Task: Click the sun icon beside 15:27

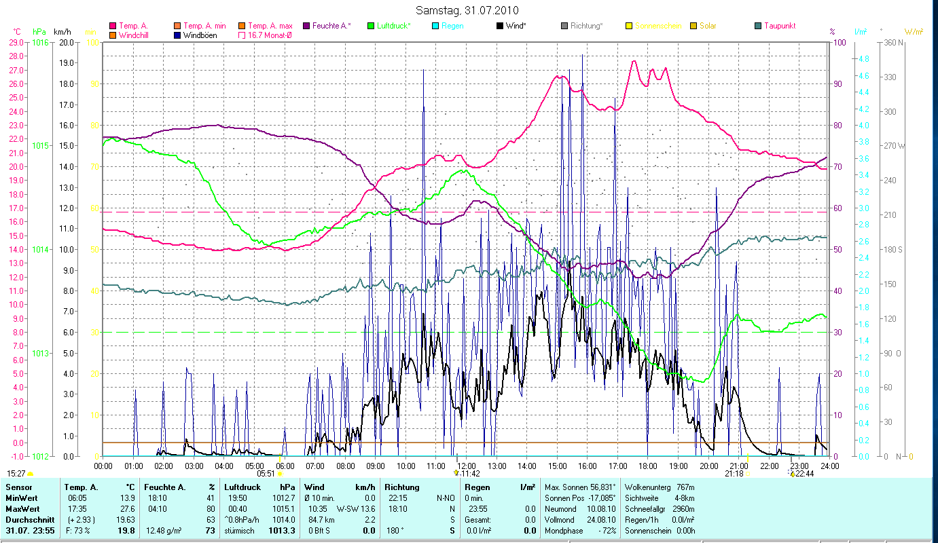Action: (31, 474)
